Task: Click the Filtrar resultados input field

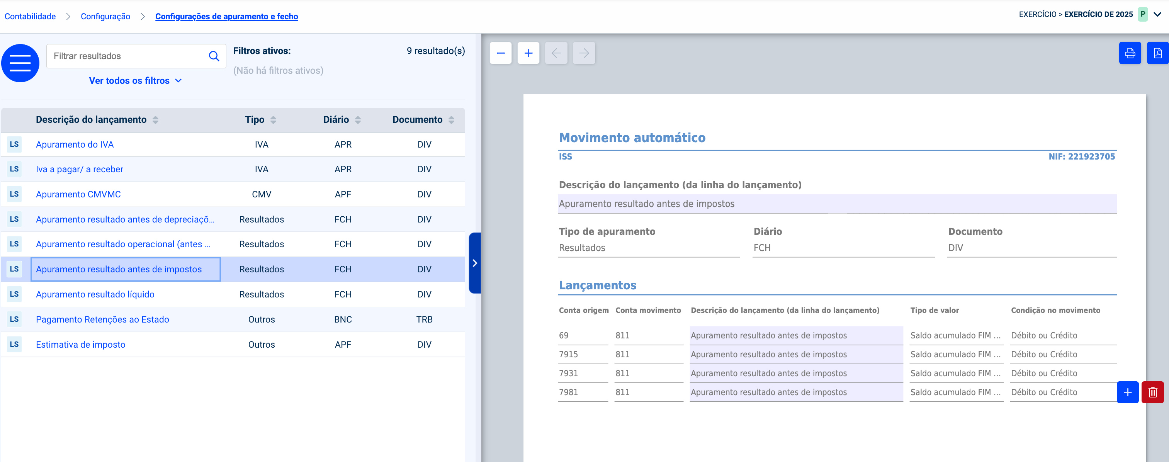Action: coord(127,56)
